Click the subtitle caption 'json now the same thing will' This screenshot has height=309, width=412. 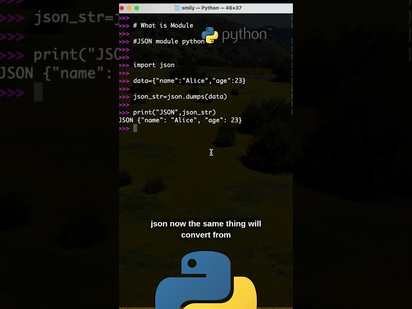[206, 223]
